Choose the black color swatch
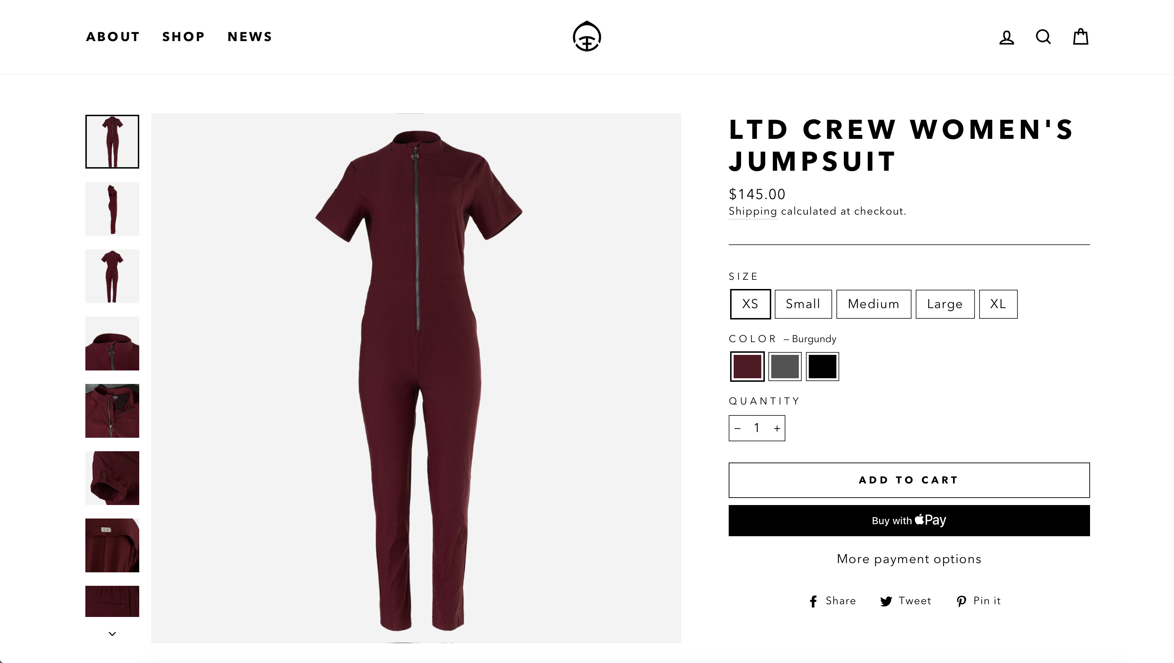Viewport: 1174px width, 663px height. pos(822,366)
